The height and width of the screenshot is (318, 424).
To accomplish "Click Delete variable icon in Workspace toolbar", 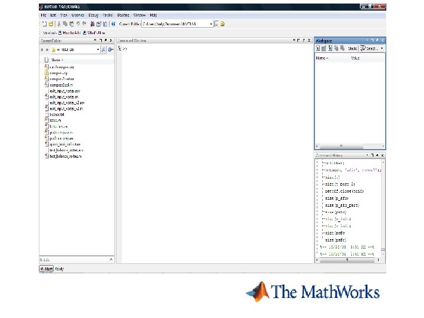I will tap(342, 48).
